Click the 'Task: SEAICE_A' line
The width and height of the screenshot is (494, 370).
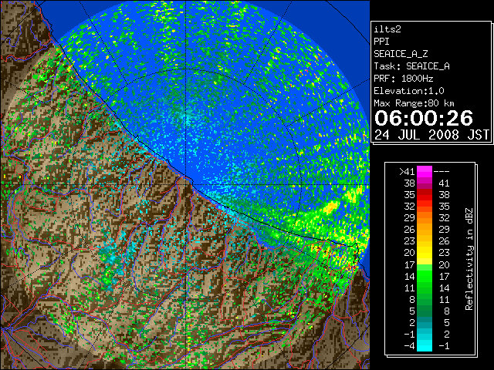pyautogui.click(x=411, y=66)
